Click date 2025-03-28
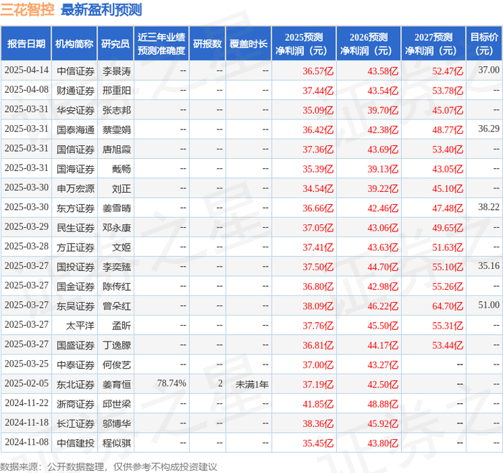The height and width of the screenshot is (473, 503). tap(27, 247)
